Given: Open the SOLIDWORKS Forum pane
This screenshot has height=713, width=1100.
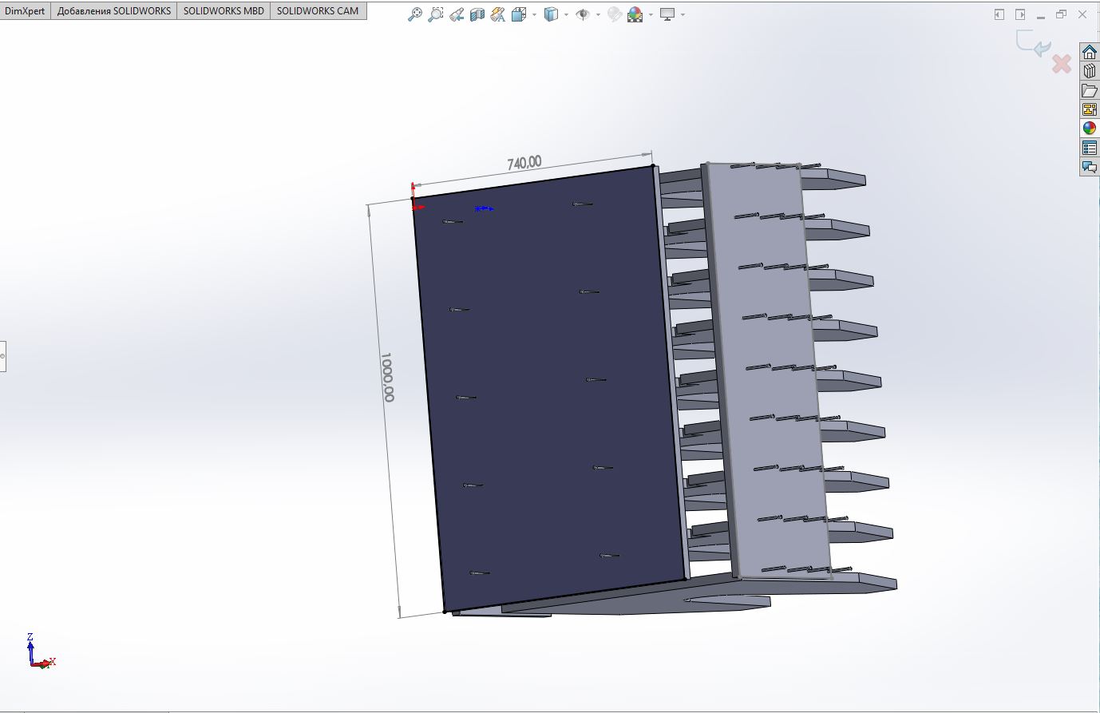Looking at the screenshot, I should click(1090, 167).
